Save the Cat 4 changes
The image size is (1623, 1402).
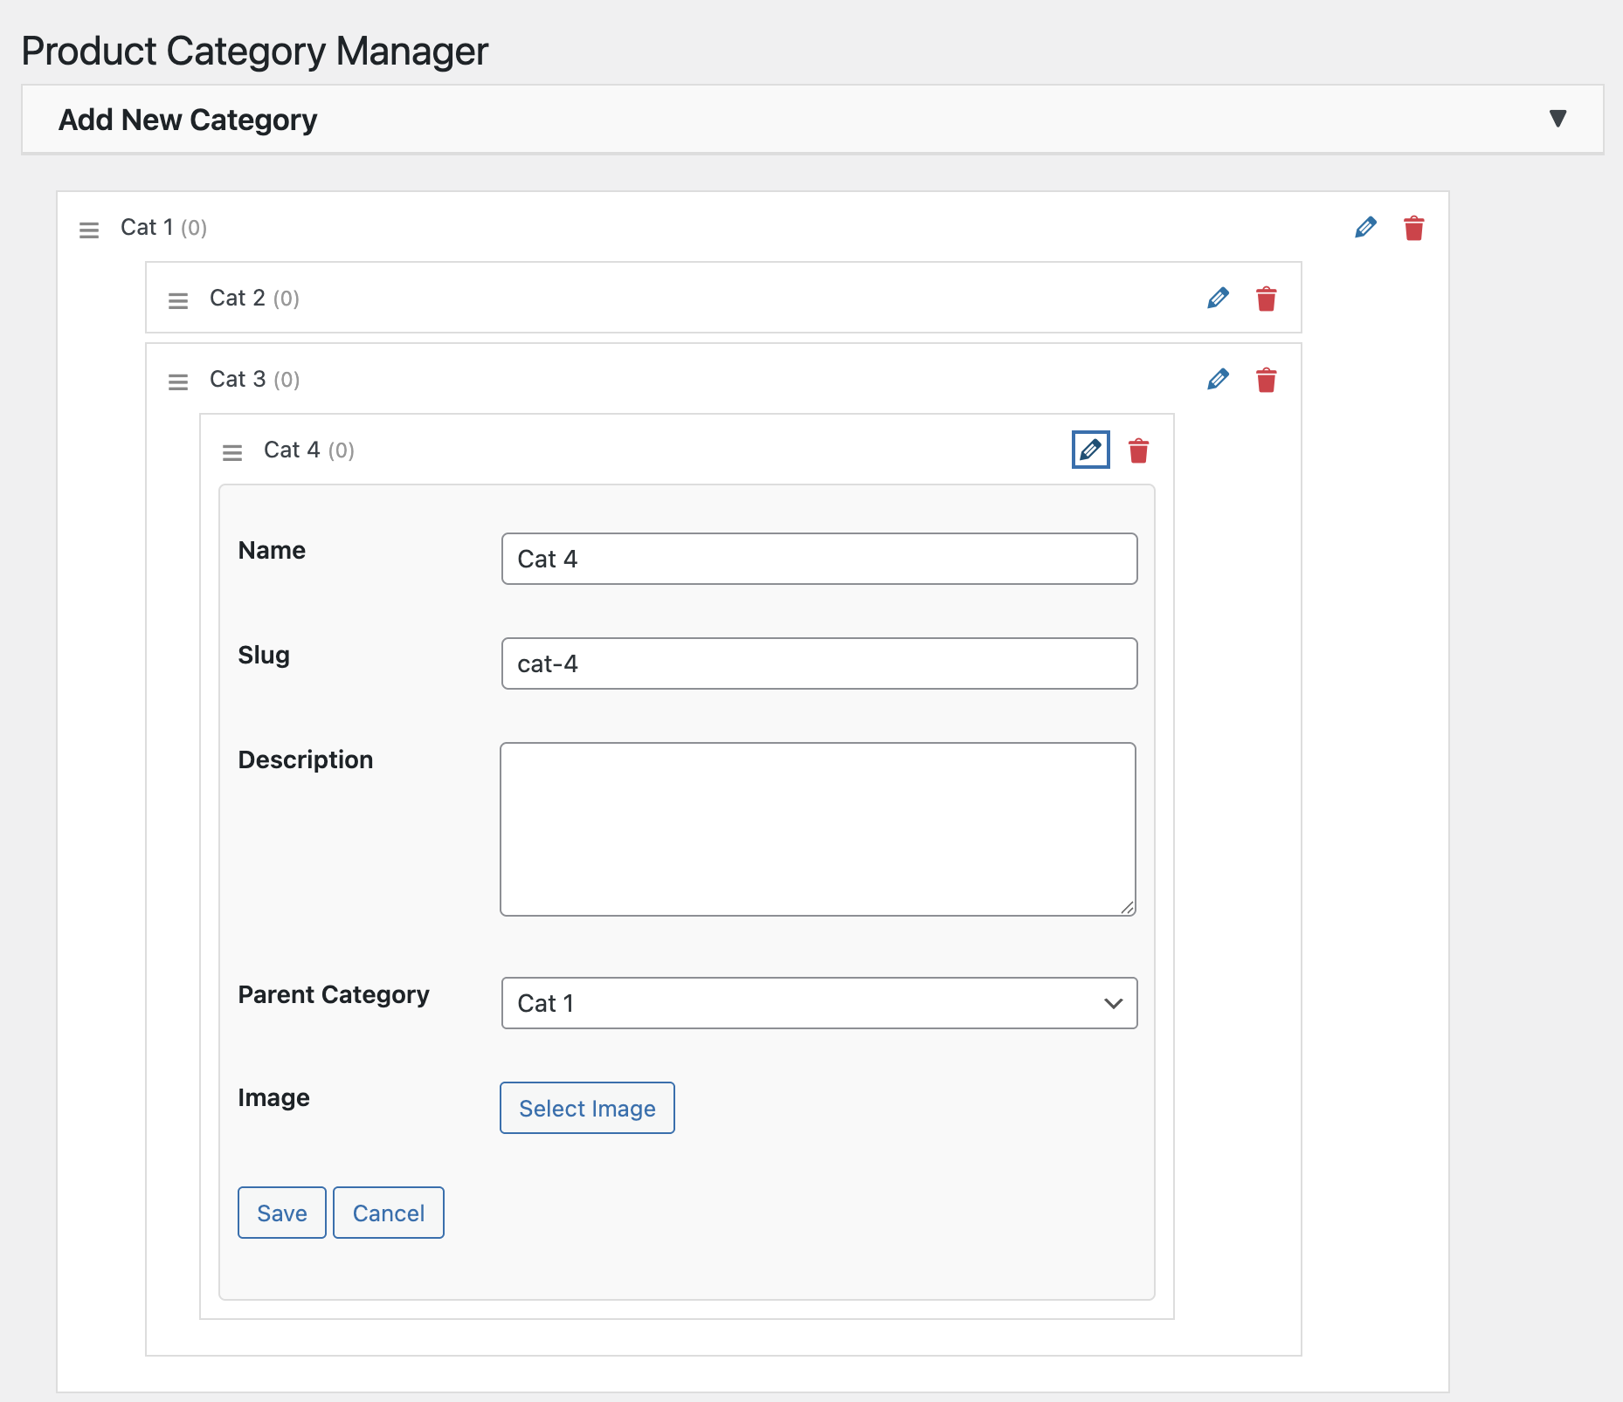pos(282,1213)
